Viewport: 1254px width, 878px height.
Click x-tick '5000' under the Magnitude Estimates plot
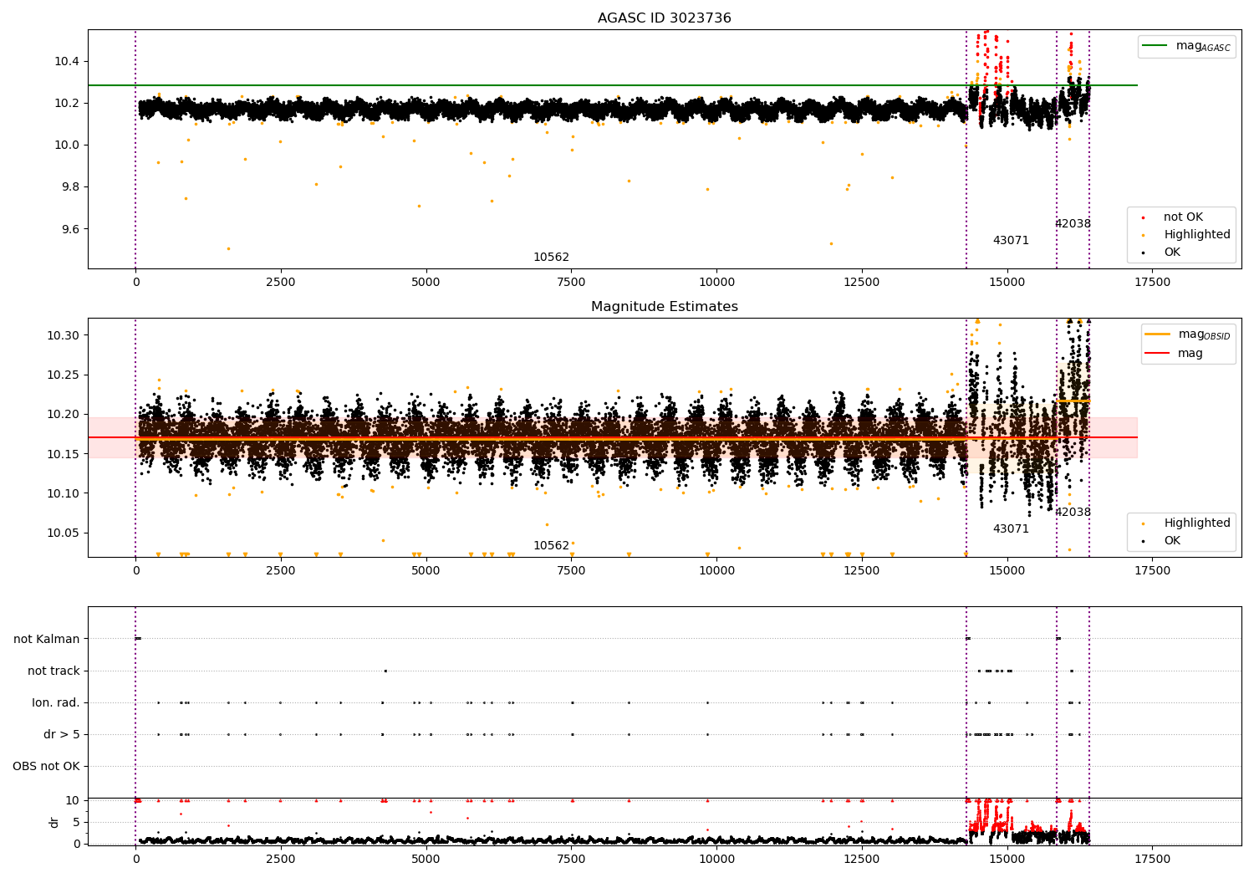pos(426,570)
